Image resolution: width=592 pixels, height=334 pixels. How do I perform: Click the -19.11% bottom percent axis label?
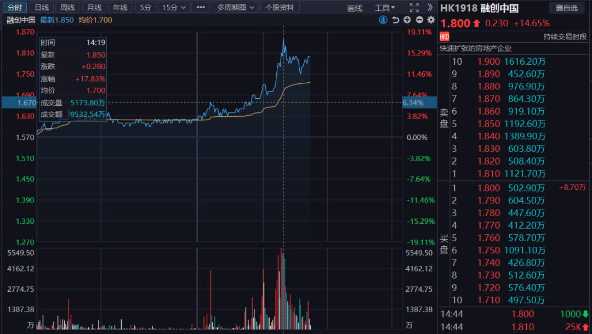420,242
